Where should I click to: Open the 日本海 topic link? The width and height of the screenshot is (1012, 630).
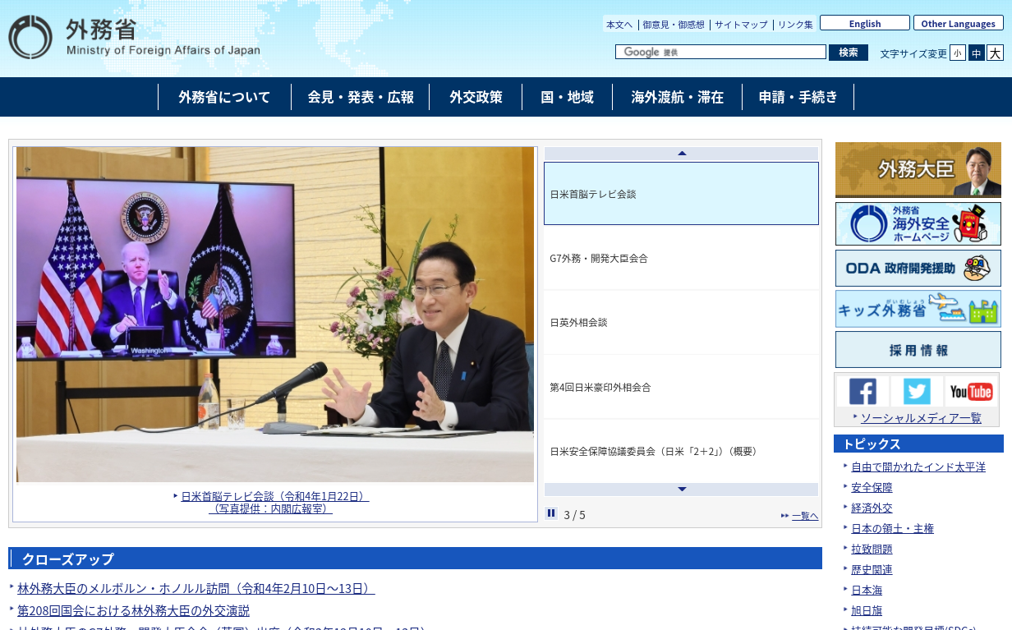[x=867, y=590]
